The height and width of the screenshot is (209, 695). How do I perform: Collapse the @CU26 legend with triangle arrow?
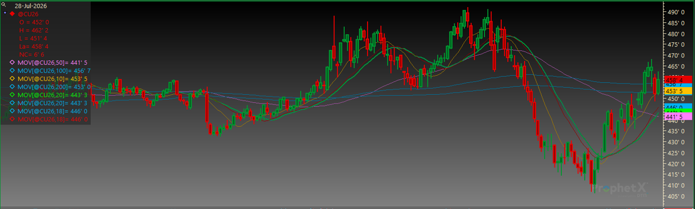tap(4, 14)
